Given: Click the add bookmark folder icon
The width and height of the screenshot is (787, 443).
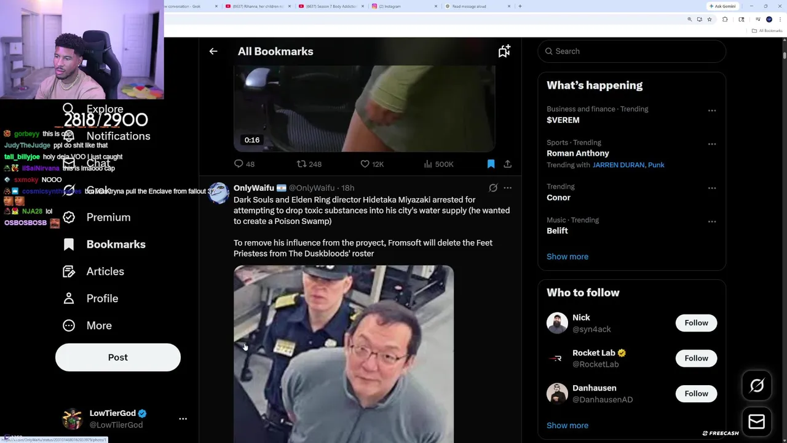Looking at the screenshot, I should 504,52.
